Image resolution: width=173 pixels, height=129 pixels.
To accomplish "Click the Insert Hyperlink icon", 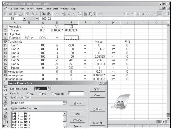I will (64, 14).
